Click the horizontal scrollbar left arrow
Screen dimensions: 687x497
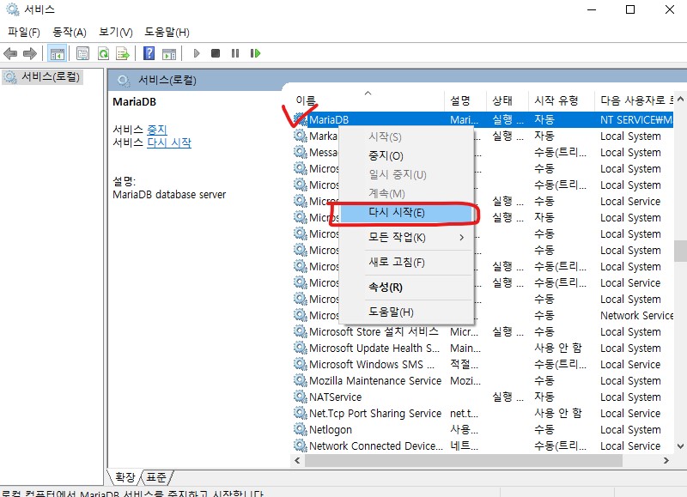point(298,460)
